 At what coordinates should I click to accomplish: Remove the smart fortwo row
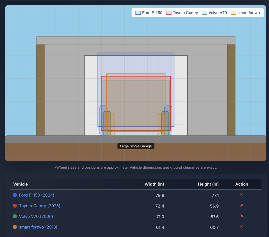click(242, 227)
